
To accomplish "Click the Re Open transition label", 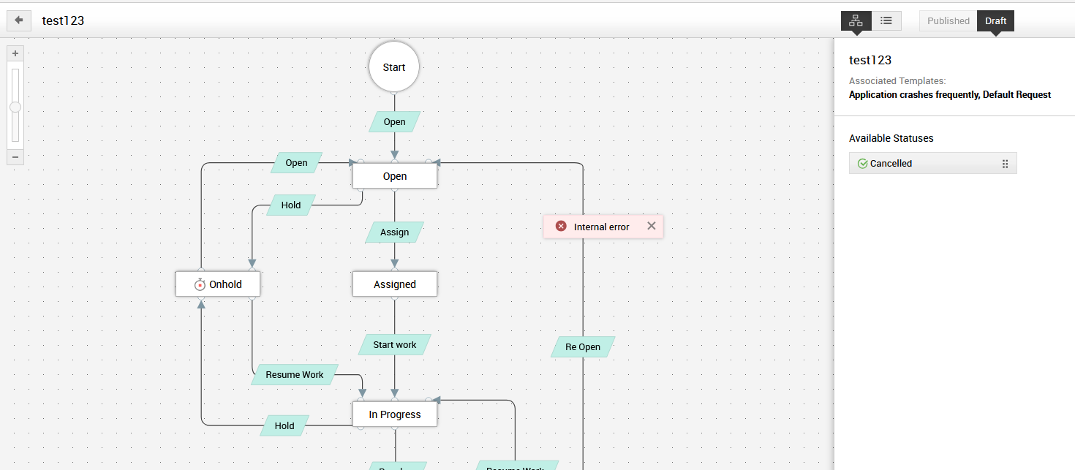I will (x=583, y=347).
